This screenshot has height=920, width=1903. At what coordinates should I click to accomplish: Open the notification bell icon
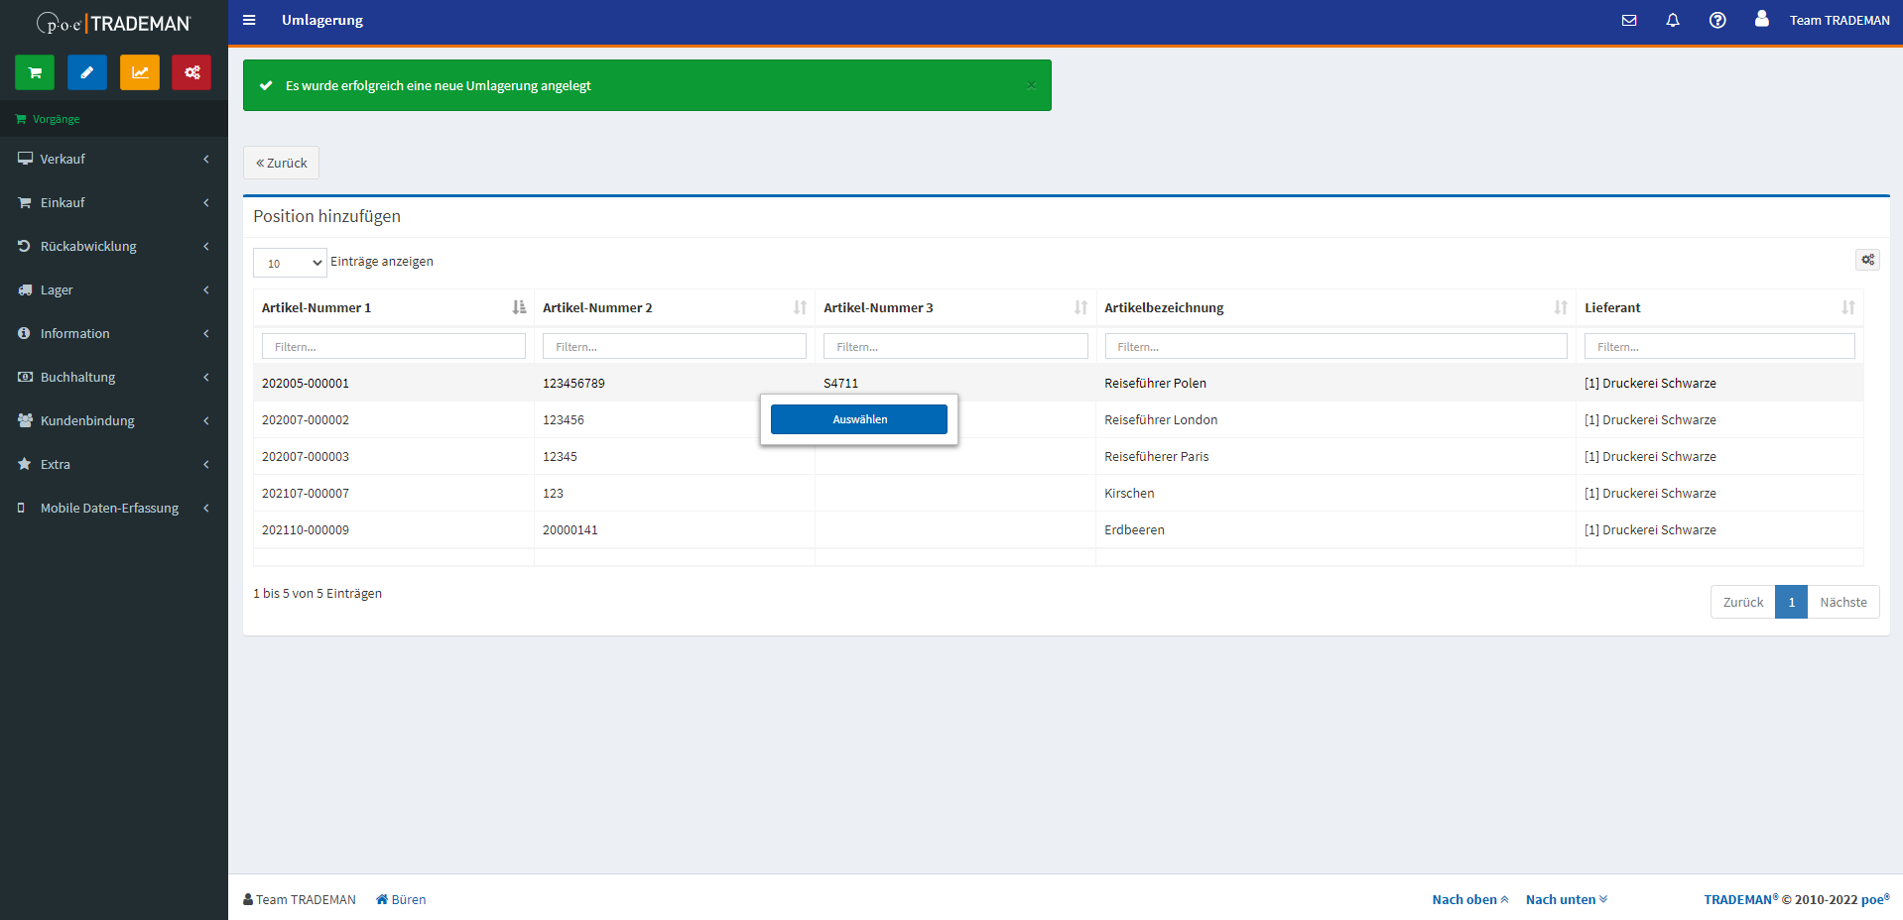(x=1673, y=21)
